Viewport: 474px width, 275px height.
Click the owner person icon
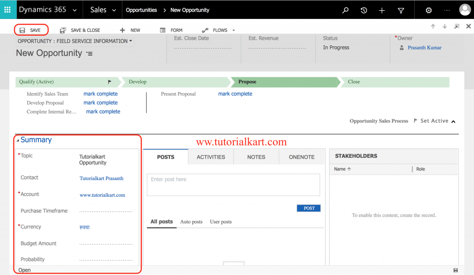click(401, 48)
